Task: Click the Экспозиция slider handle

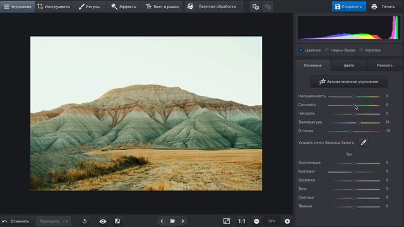Action: pyautogui.click(x=354, y=163)
